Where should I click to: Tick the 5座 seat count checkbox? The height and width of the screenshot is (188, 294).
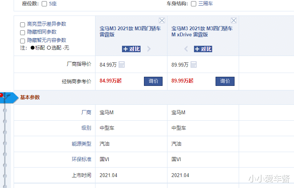coord(44,4)
